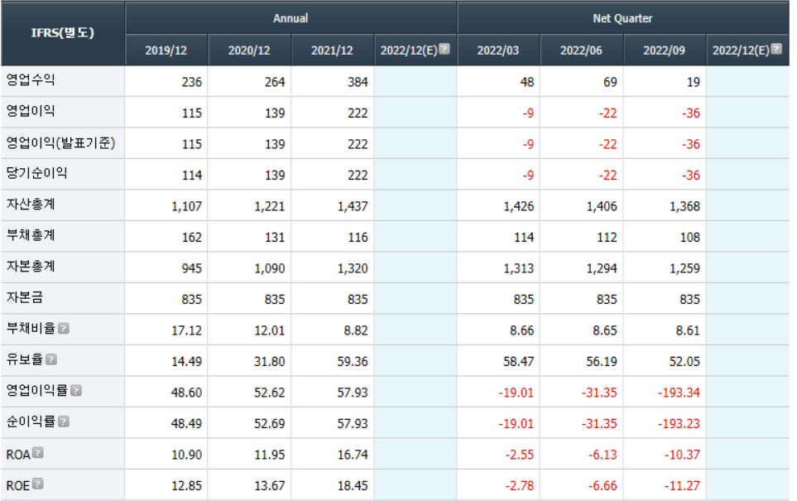
Task: Click 2022/09 영업수익 value 19
Action: tap(694, 82)
